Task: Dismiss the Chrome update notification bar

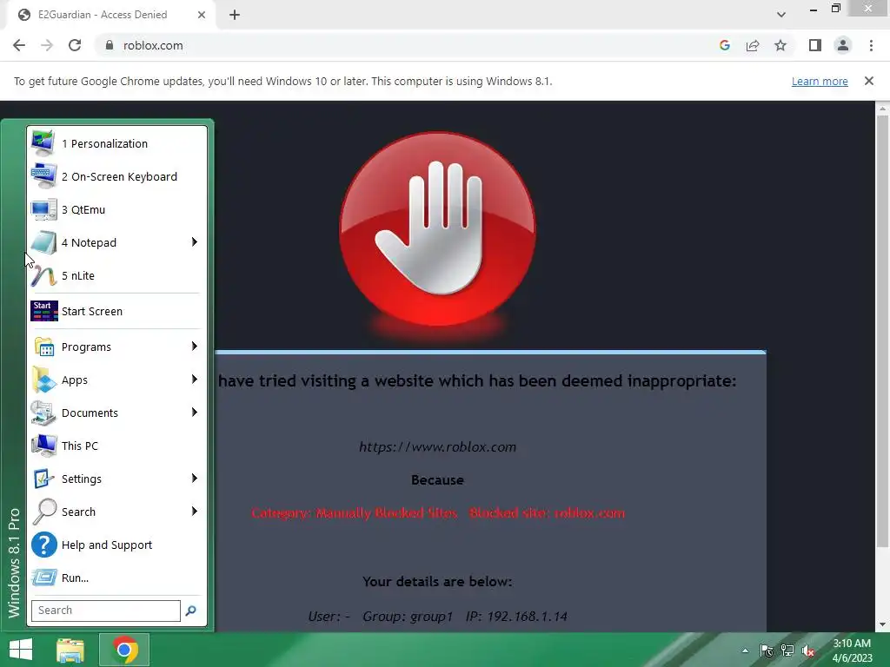Action: 869,81
